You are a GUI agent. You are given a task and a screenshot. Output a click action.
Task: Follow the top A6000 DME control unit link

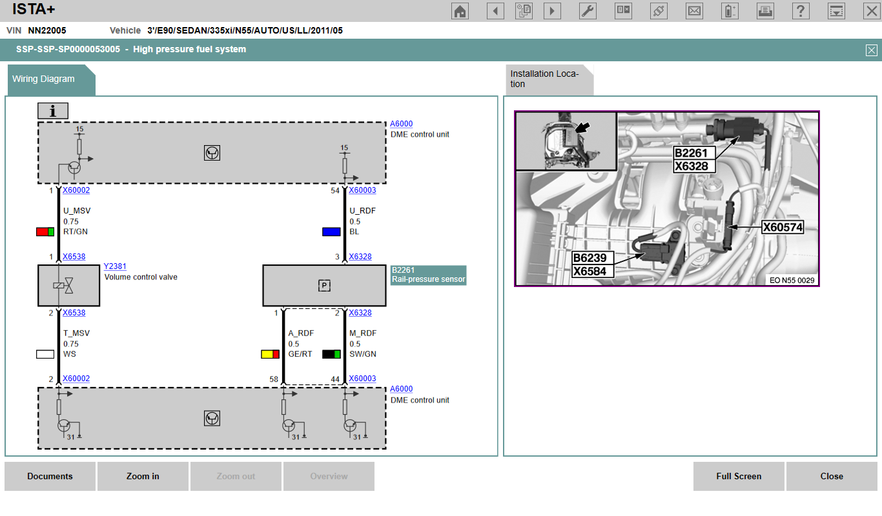[x=401, y=124]
